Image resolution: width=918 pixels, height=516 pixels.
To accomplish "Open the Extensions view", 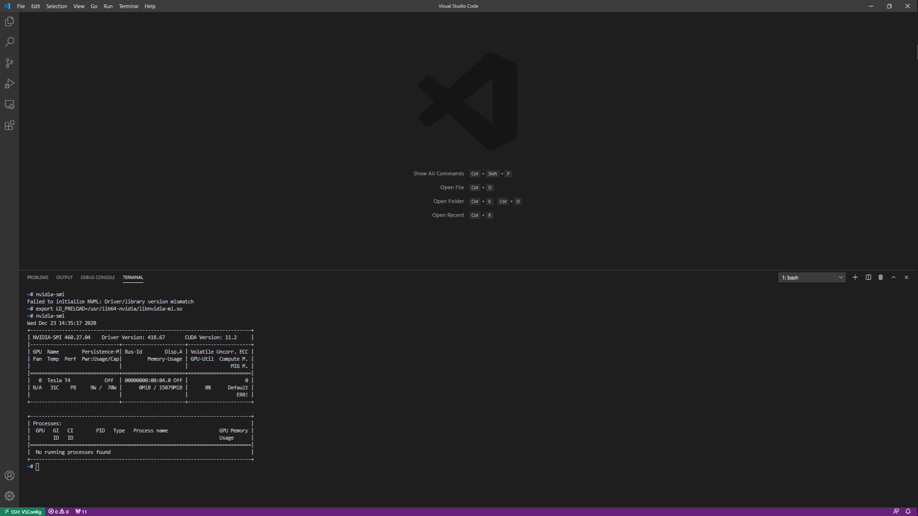I will coord(10,125).
